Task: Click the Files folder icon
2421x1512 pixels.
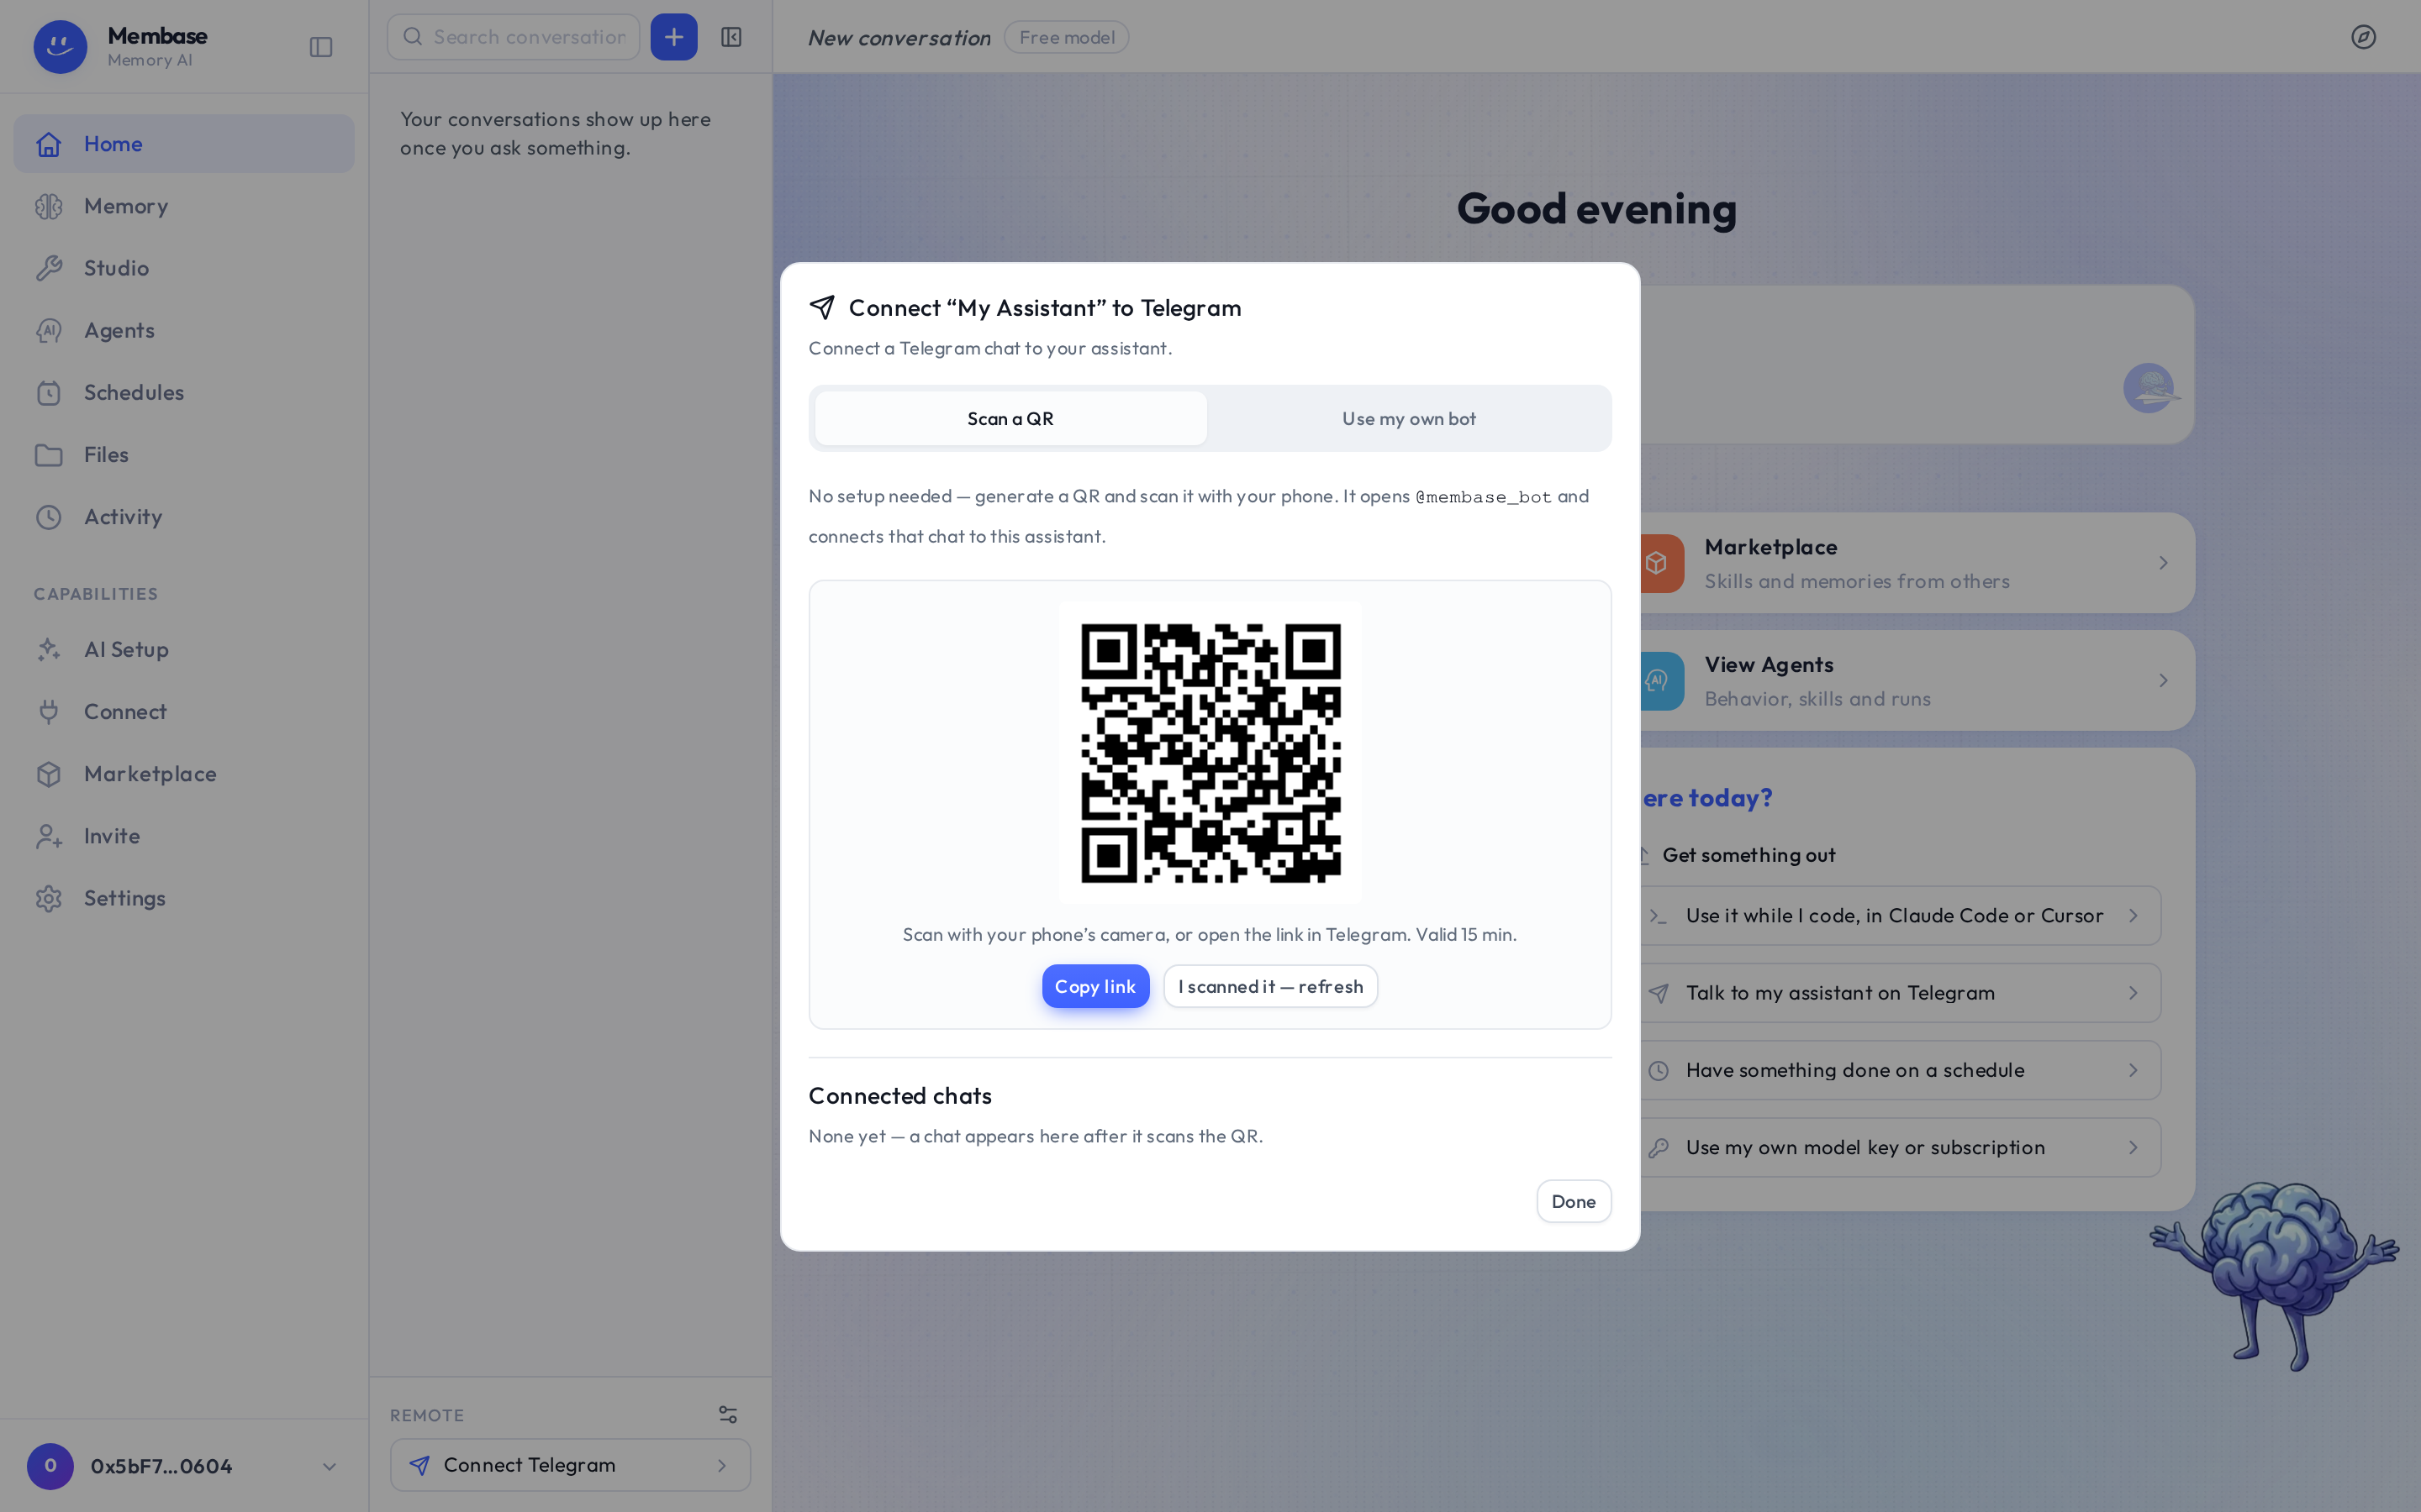Action: (x=49, y=455)
